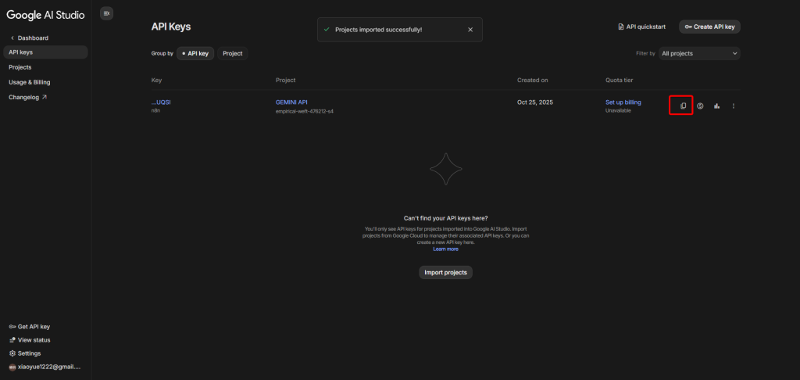Screen dimensions: 800x380
Task: Open Settings from the sidebar gear
Action: click(x=29, y=353)
